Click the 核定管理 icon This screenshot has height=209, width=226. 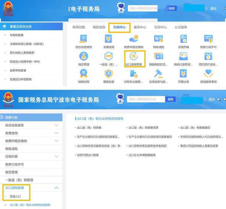click(x=84, y=57)
